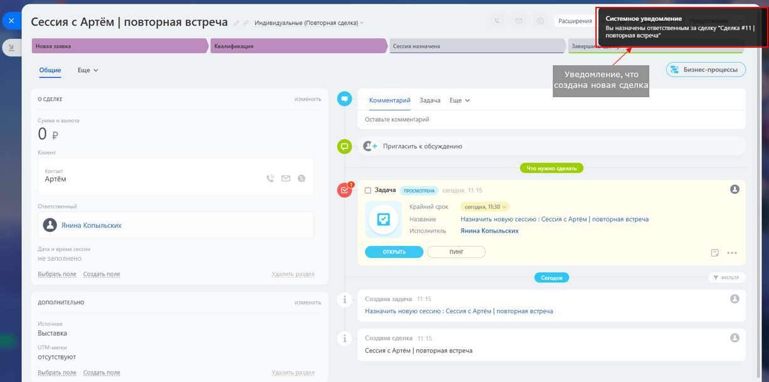
Task: Open the three-dots menu in the task card
Action: coord(731,253)
